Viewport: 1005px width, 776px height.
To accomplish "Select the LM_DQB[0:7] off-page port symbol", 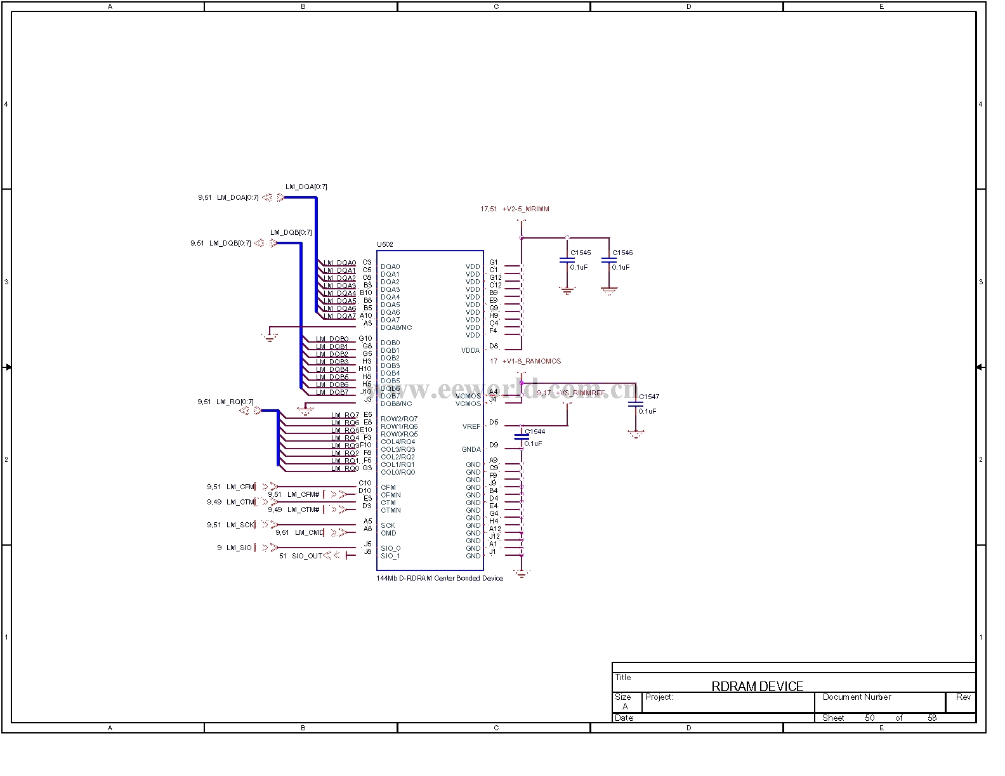I will coord(266,243).
